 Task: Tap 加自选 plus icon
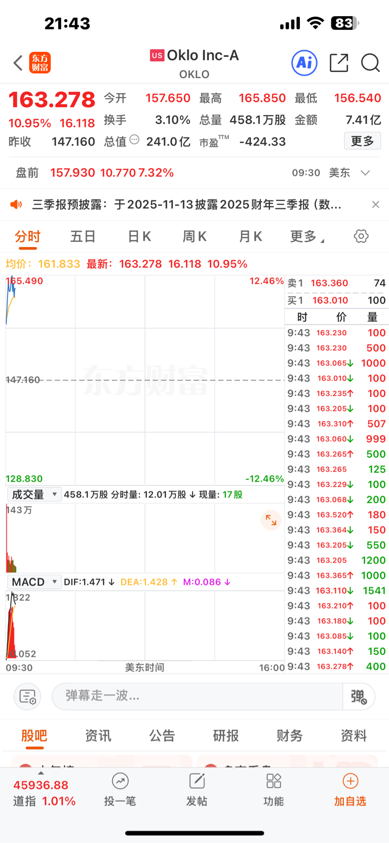351,781
